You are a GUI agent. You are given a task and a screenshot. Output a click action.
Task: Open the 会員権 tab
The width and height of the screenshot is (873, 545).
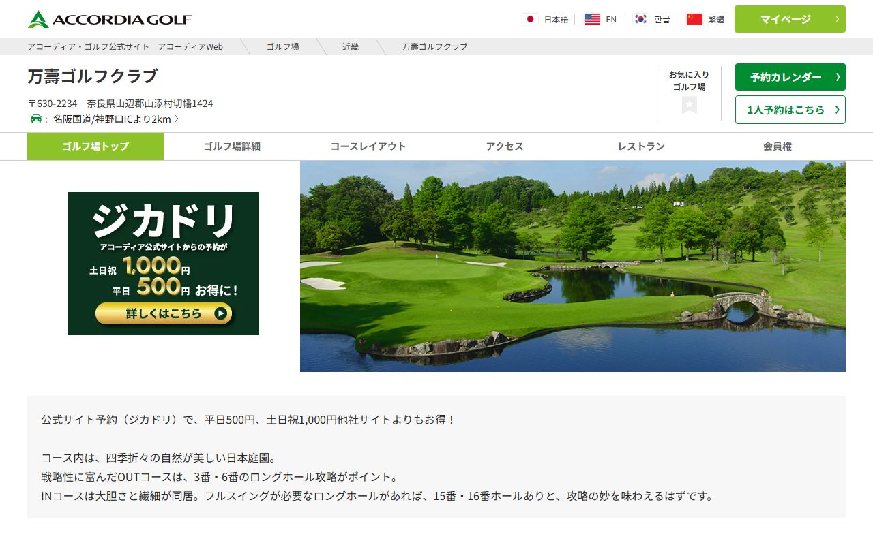coord(778,146)
